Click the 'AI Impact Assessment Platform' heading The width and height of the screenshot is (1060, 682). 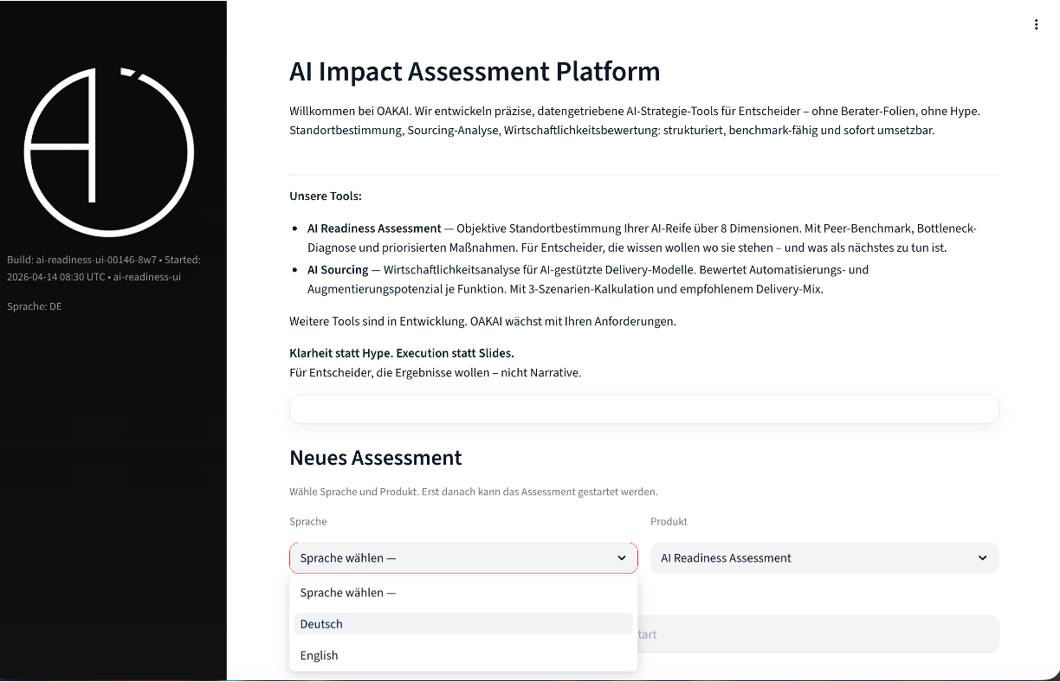(x=475, y=71)
